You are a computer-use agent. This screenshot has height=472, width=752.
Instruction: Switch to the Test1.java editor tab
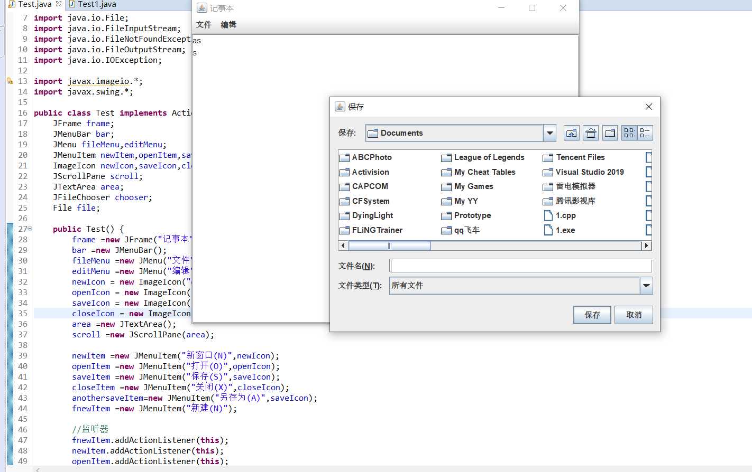point(93,4)
